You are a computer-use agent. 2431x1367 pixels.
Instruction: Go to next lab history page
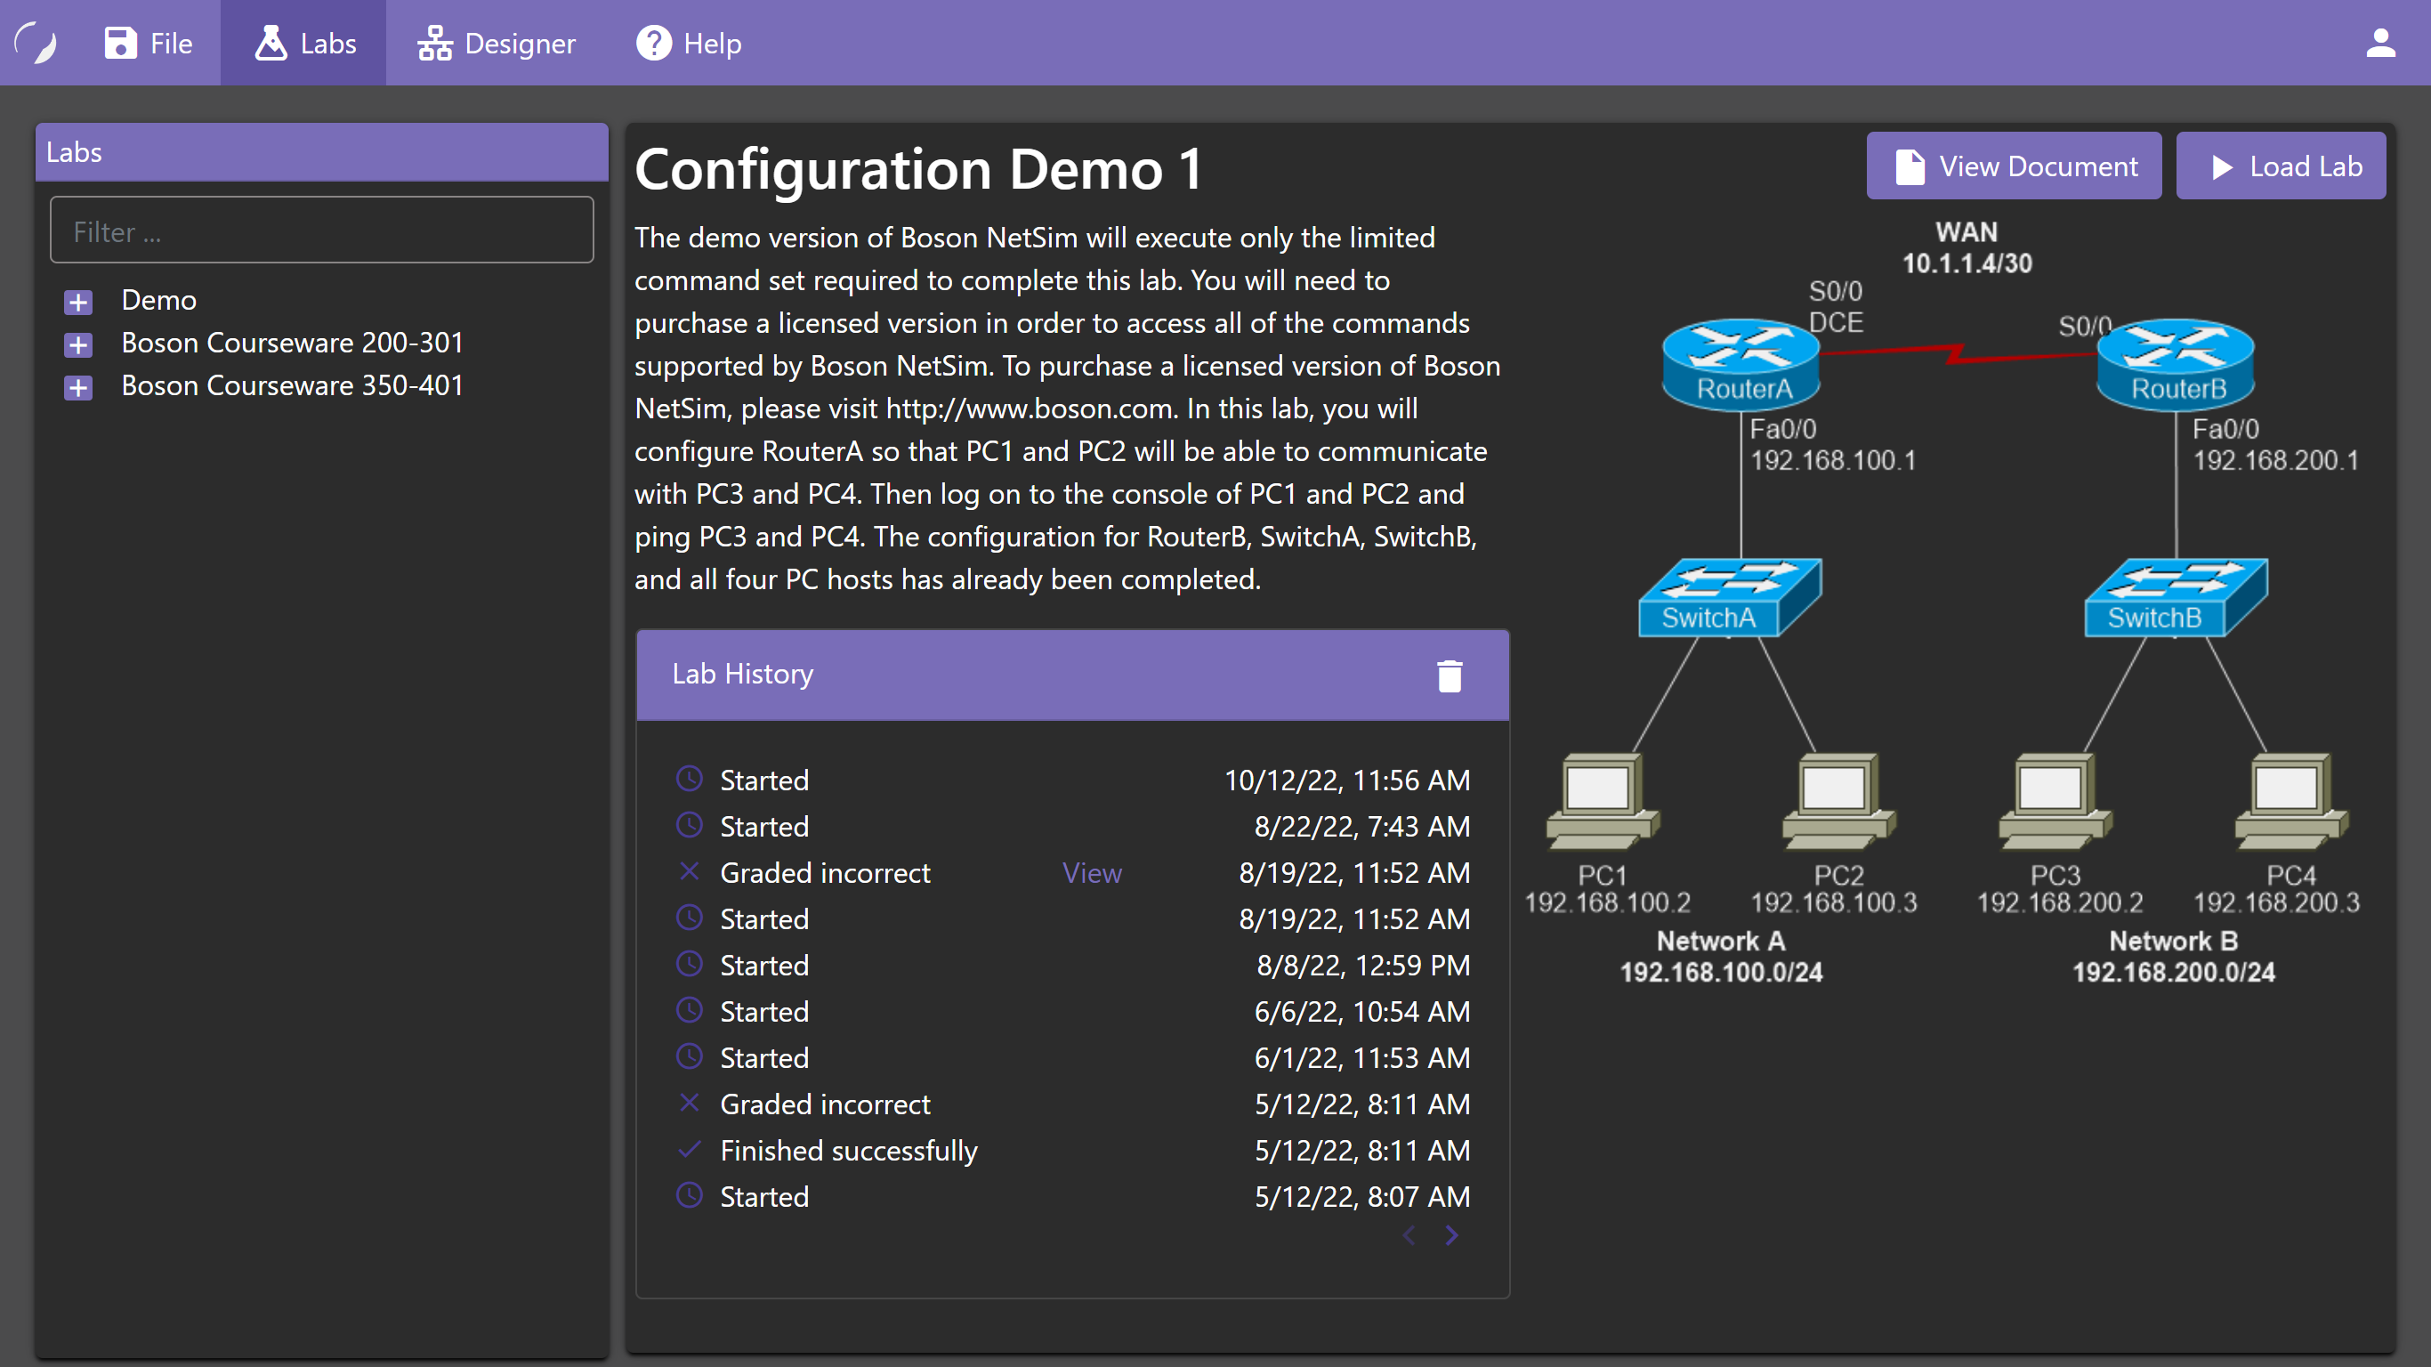(1451, 1234)
